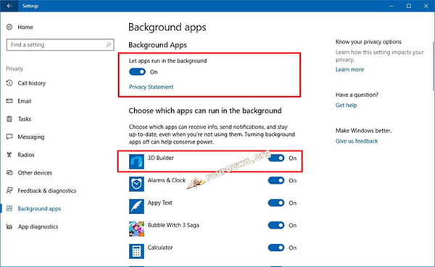Open the Other devices page

[35, 173]
